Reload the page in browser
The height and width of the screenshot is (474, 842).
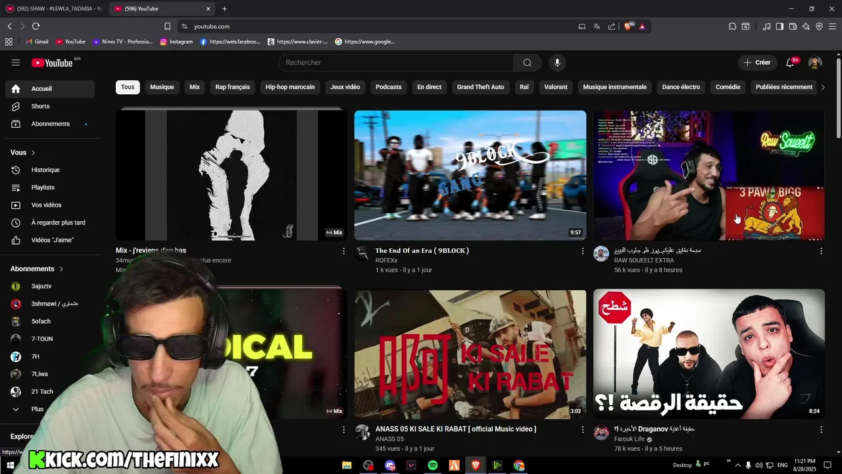click(x=36, y=26)
